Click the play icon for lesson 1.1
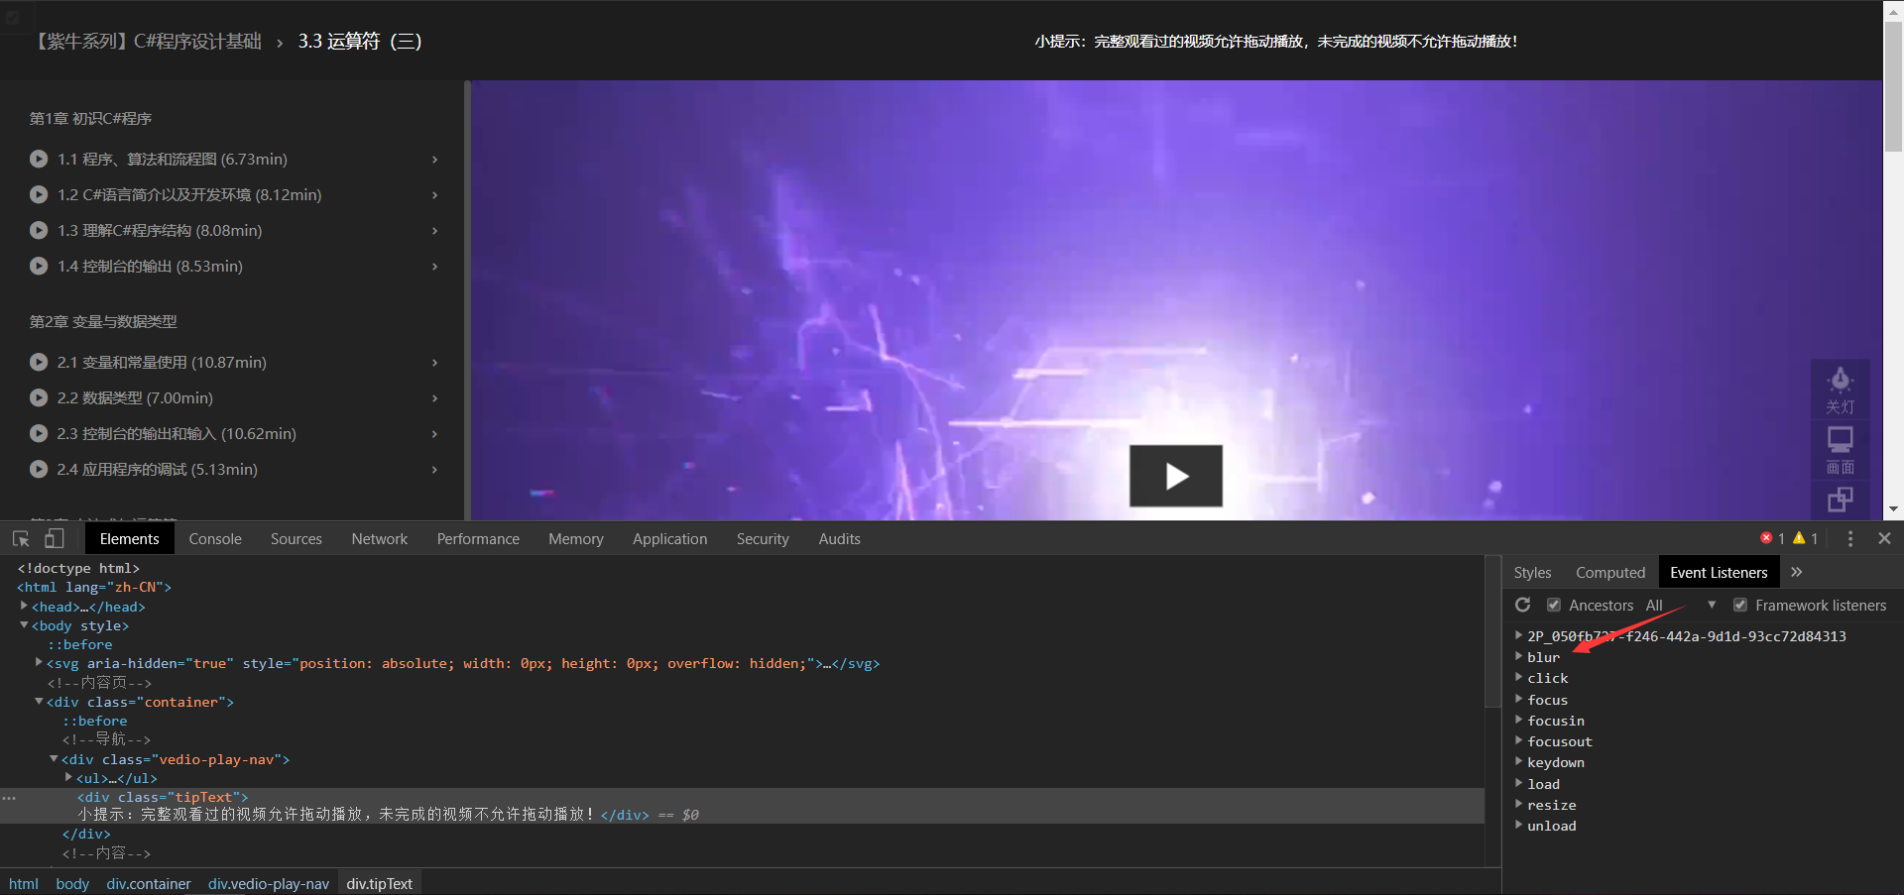The width and height of the screenshot is (1904, 895). [39, 159]
